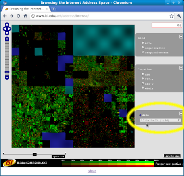Viewport: 184px width, 176px height.
Task: Select the RTTs kind option
Action: tap(143, 43)
